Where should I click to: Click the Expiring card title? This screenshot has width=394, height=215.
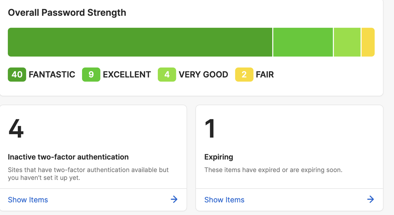coord(218,157)
